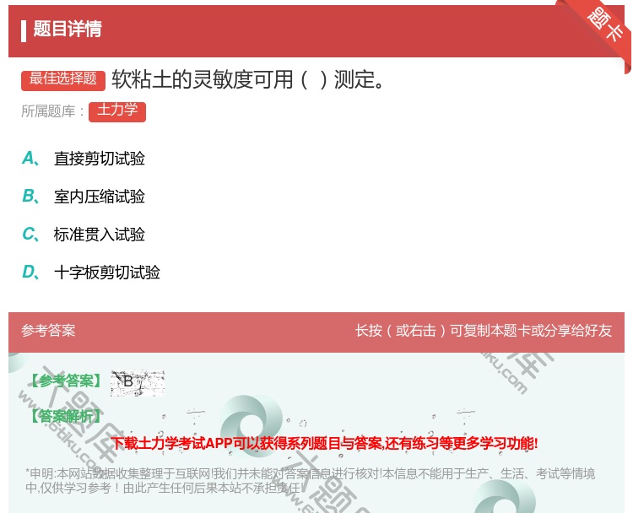Screen dimensions: 633x513
Task: Click the 长按（或右击）可复制本题卡 hint text
Action: pyautogui.click(x=484, y=331)
